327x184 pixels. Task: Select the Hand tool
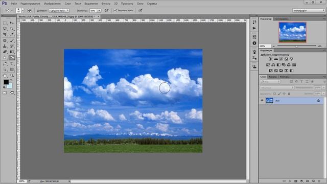[x=5, y=76]
